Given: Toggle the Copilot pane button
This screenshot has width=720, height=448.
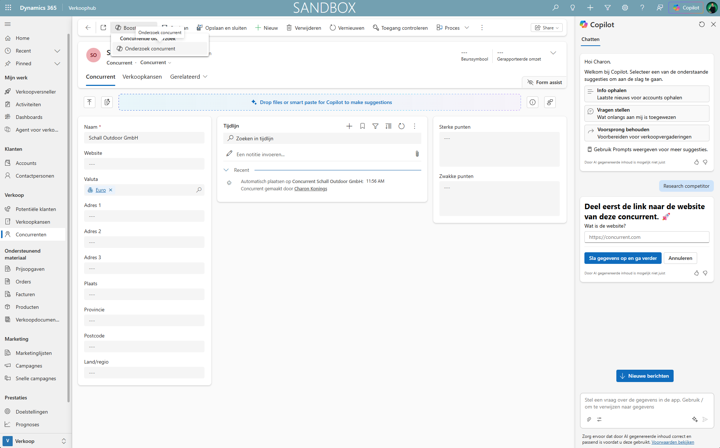Looking at the screenshot, I should [686, 8].
